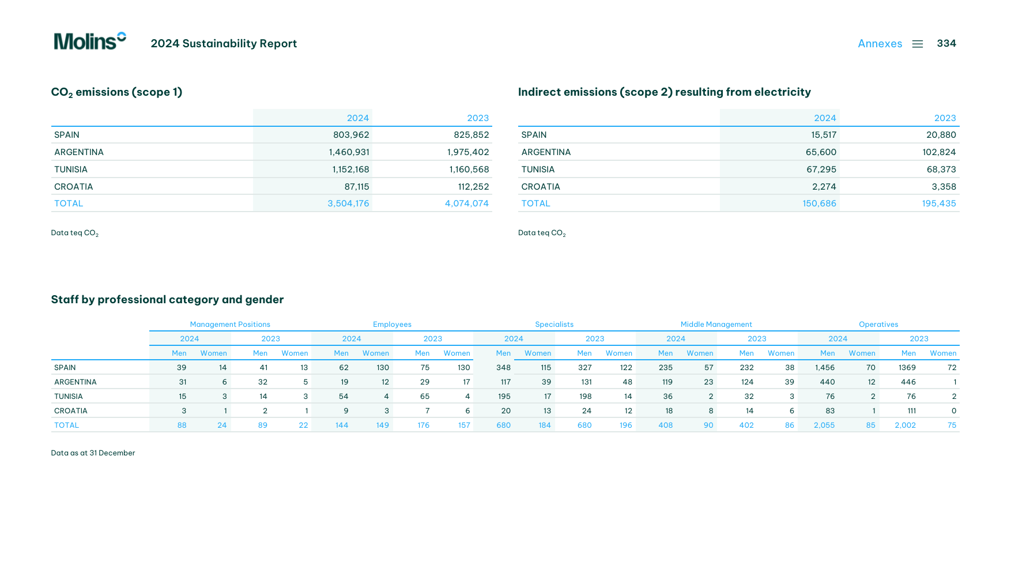Open the Annexes section link
This screenshot has width=1011, height=569.
pyautogui.click(x=880, y=44)
